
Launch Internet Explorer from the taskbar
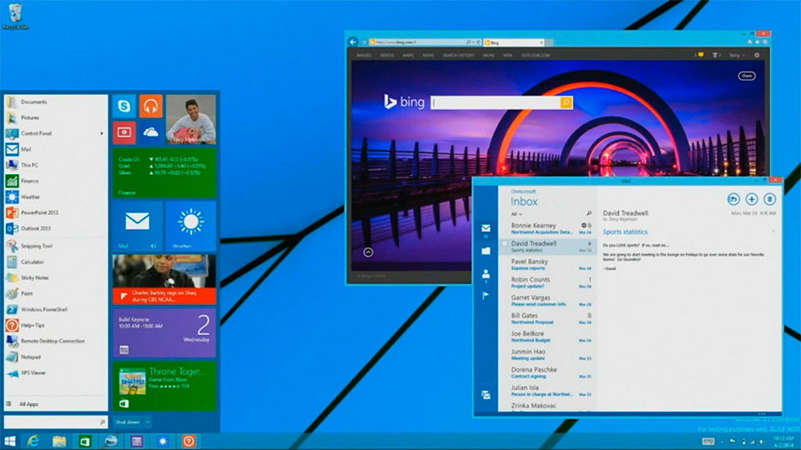coord(33,441)
